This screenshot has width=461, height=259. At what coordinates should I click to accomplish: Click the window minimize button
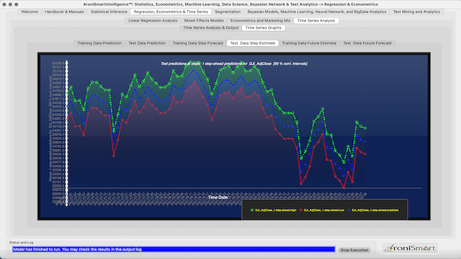click(x=10, y=4)
